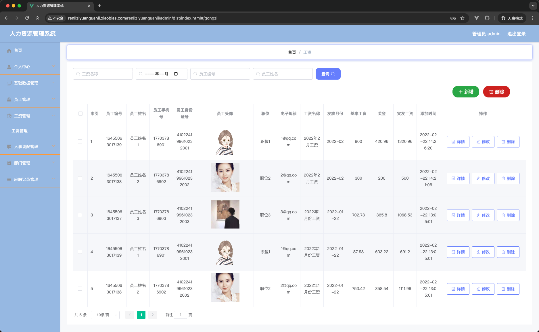Click 修改 for row index 5
Screen dimensions: 539x332
(483, 289)
